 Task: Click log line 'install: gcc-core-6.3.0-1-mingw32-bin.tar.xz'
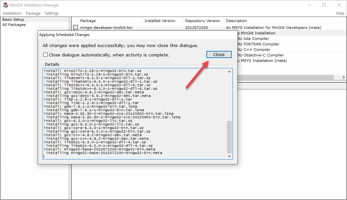94,128
